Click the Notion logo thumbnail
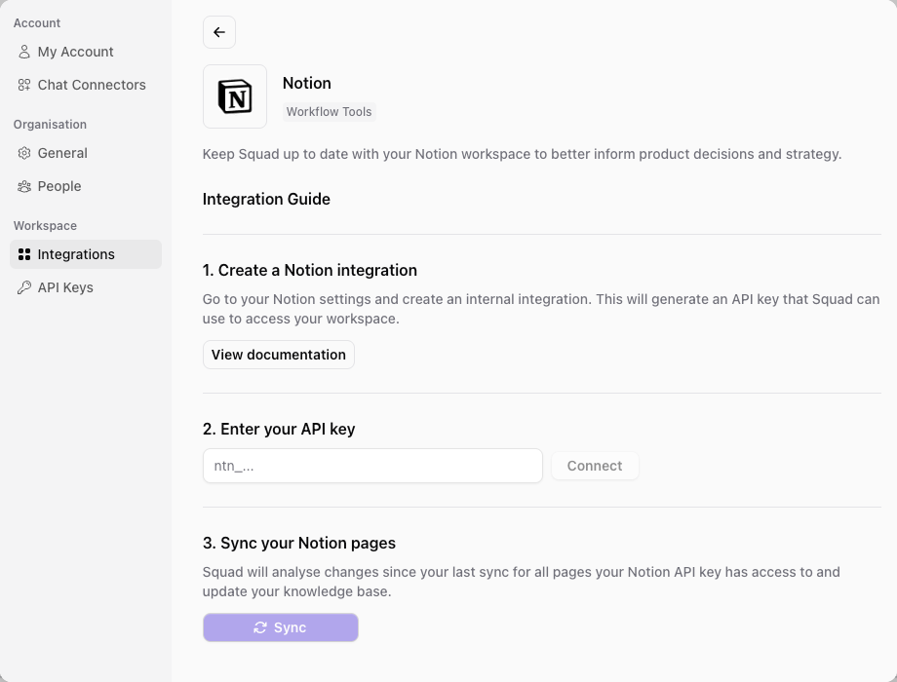 point(234,95)
